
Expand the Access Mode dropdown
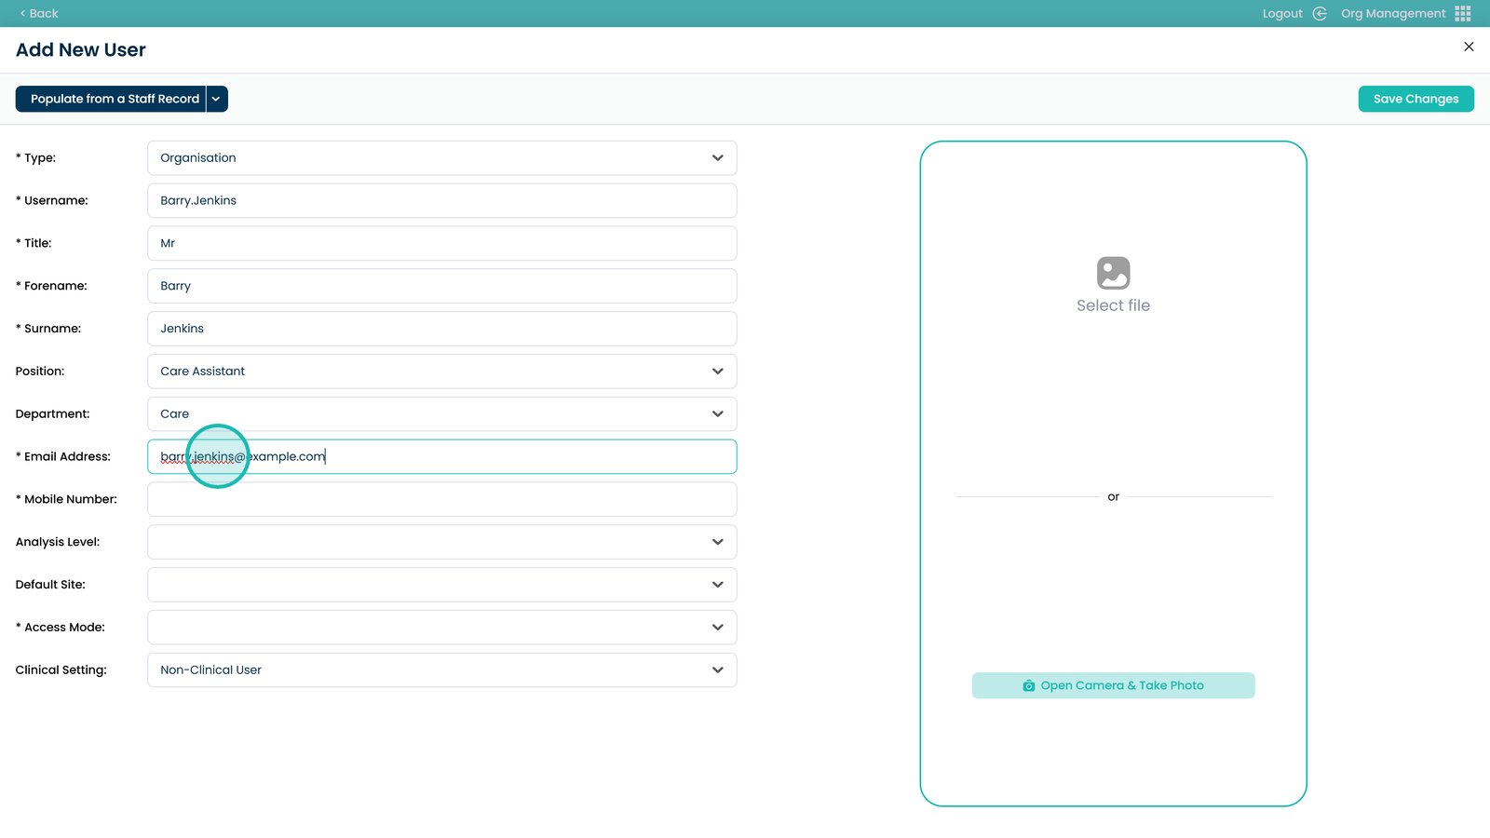pyautogui.click(x=442, y=628)
